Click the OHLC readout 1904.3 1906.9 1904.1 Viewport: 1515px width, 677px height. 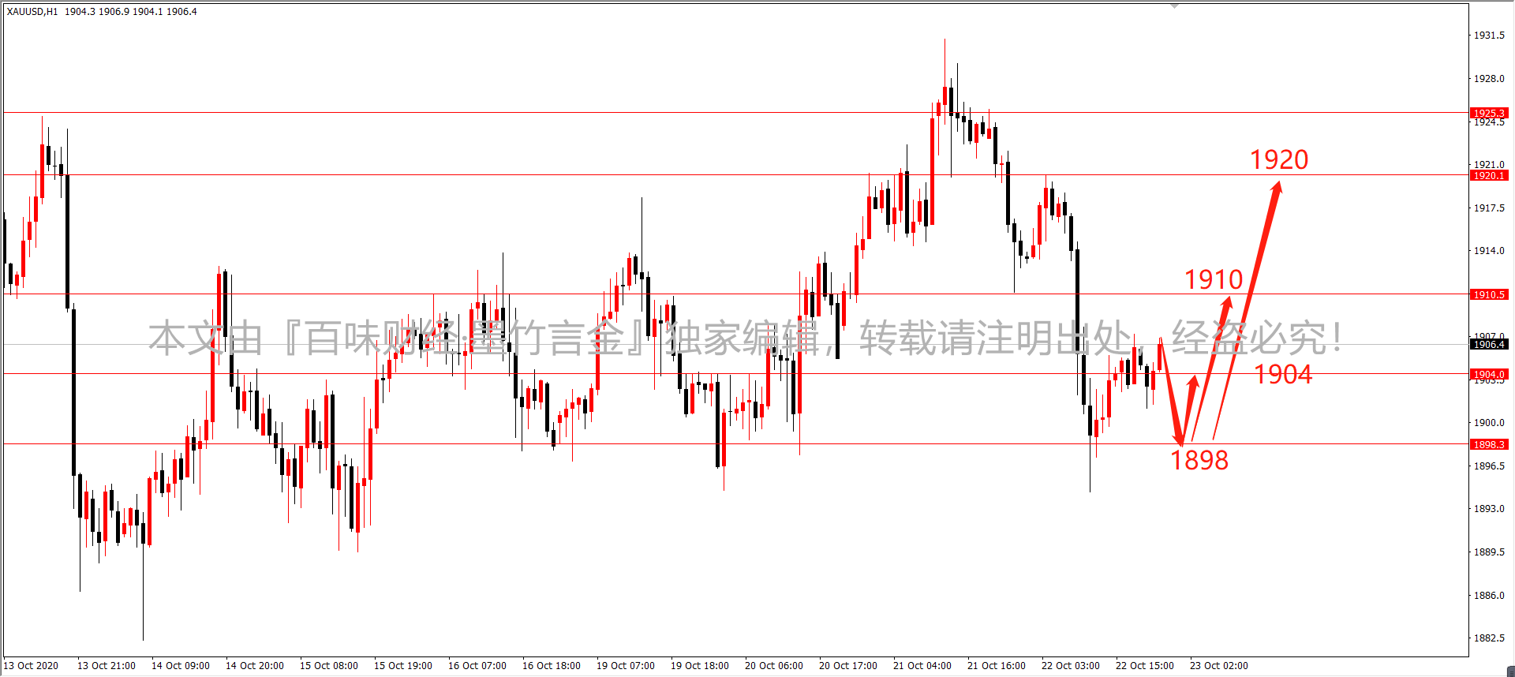point(114,12)
